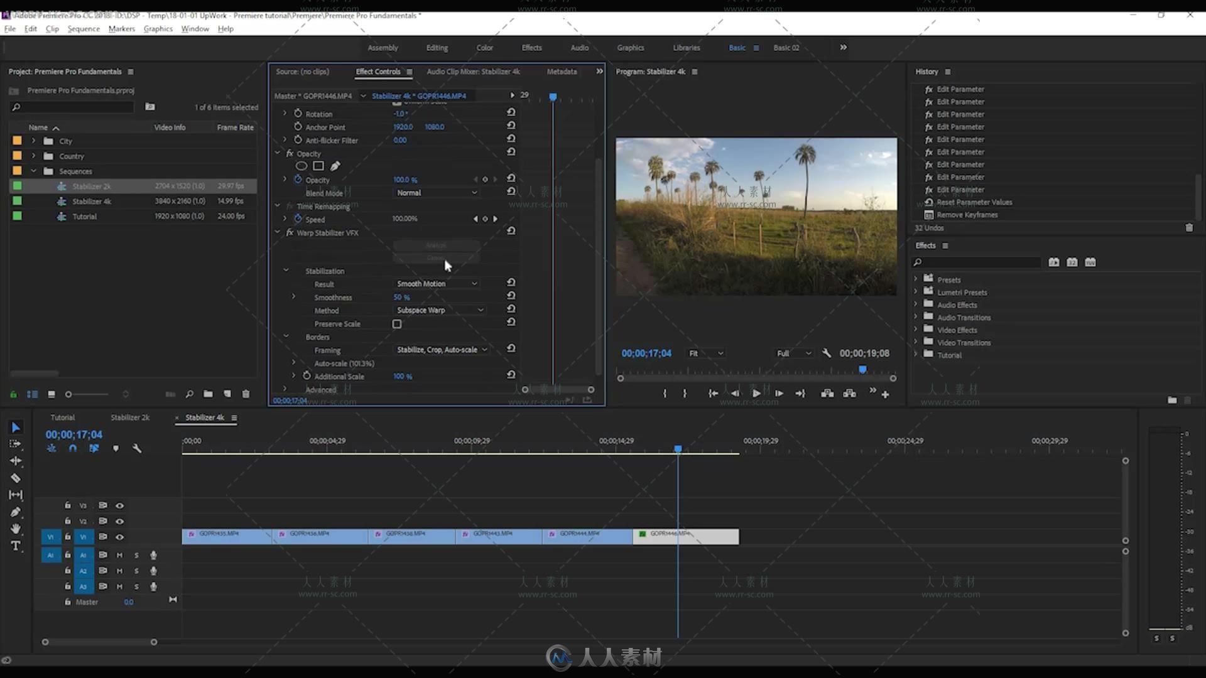Viewport: 1206px width, 678px height.
Task: Select the Pen tool in toolbar
Action: (16, 512)
